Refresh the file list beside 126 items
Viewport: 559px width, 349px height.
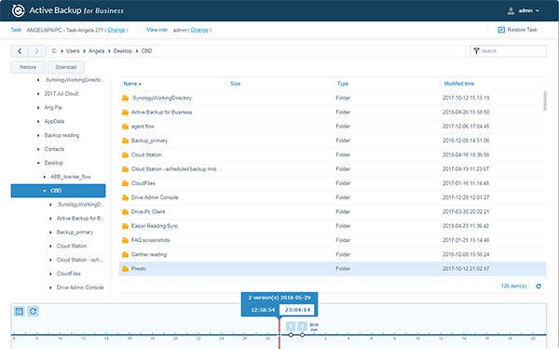click(x=539, y=286)
